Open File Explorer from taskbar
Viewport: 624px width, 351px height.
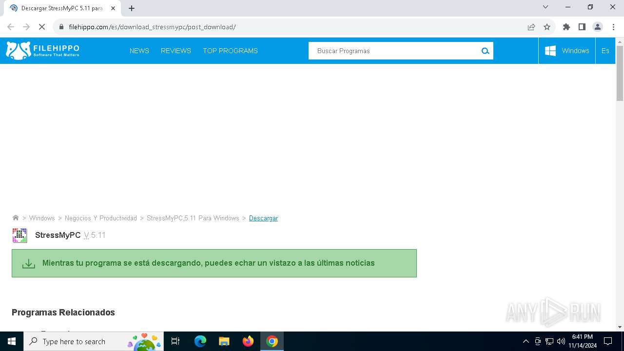coord(224,341)
